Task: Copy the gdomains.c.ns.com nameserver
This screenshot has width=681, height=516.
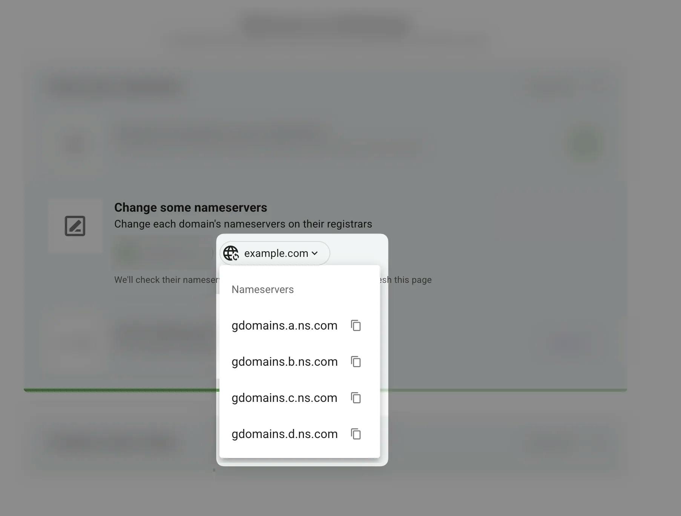Action: point(356,398)
